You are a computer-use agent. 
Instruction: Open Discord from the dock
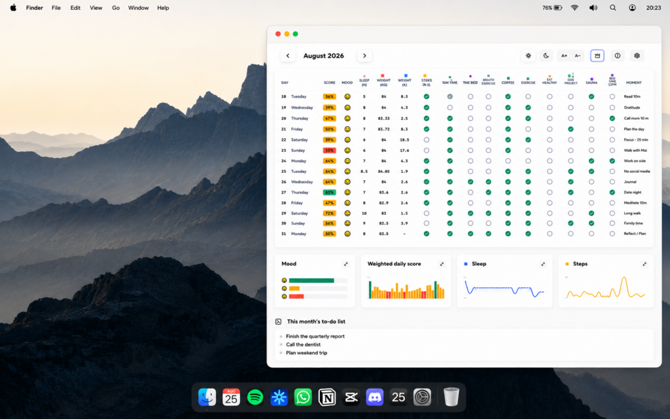pyautogui.click(x=375, y=397)
